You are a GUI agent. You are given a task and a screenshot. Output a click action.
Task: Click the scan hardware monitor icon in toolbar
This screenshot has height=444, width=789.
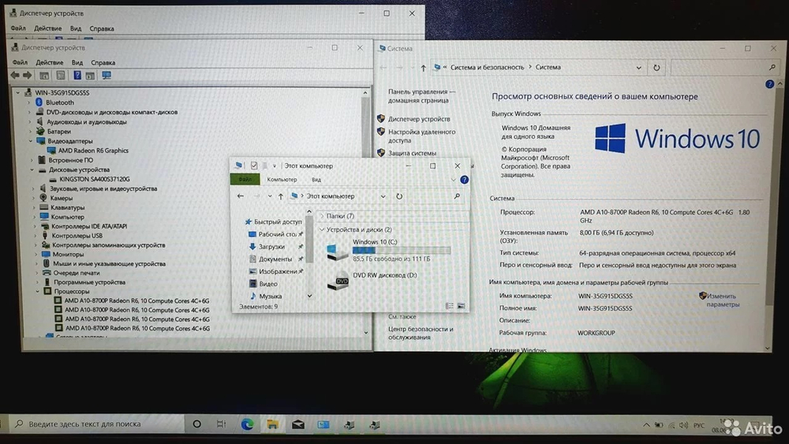[x=107, y=76]
